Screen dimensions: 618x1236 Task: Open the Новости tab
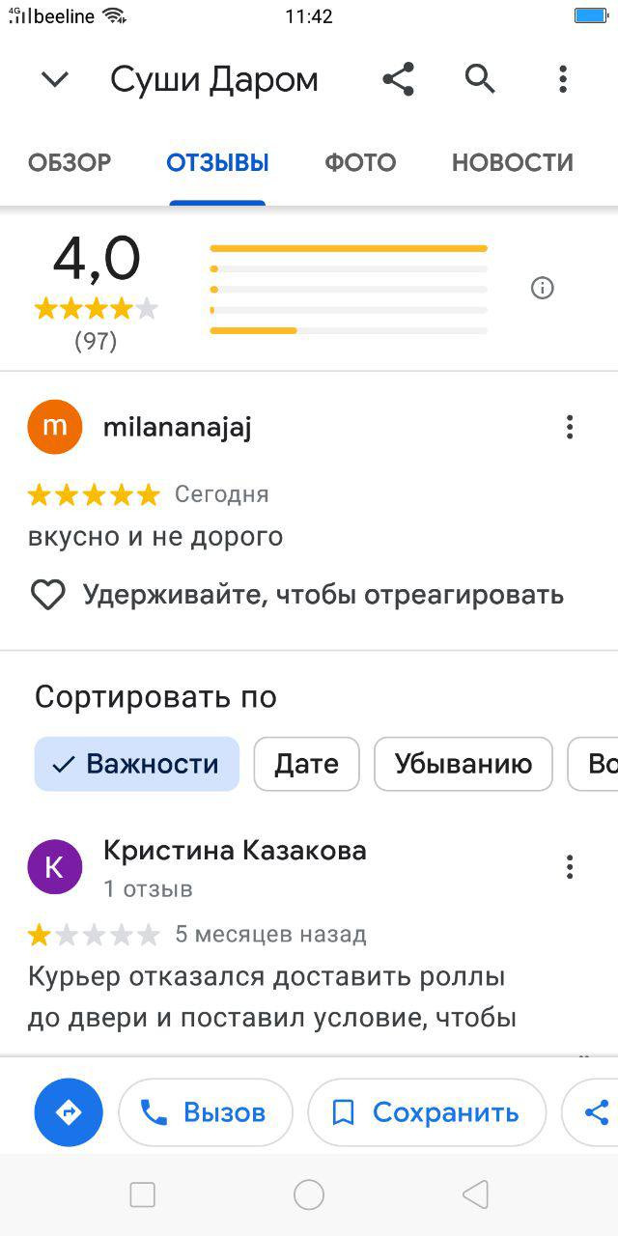point(513,162)
